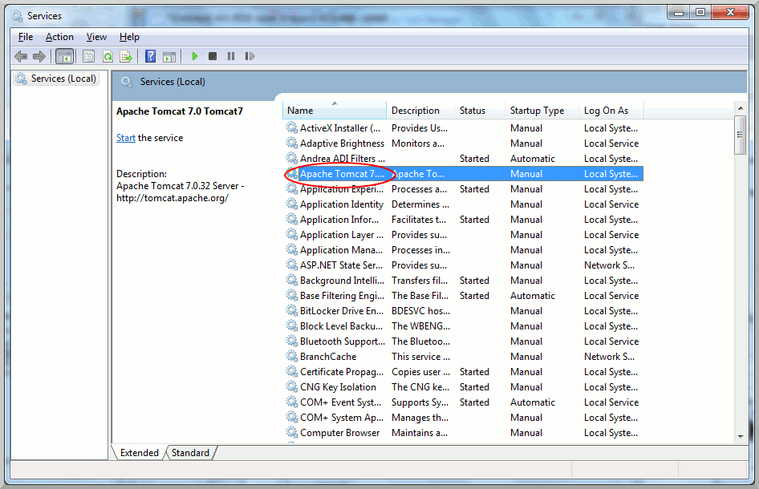Open Help with the question mark icon

150,56
